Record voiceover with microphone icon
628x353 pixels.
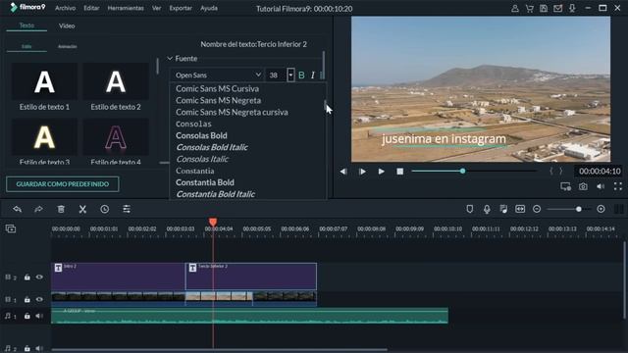pos(487,209)
